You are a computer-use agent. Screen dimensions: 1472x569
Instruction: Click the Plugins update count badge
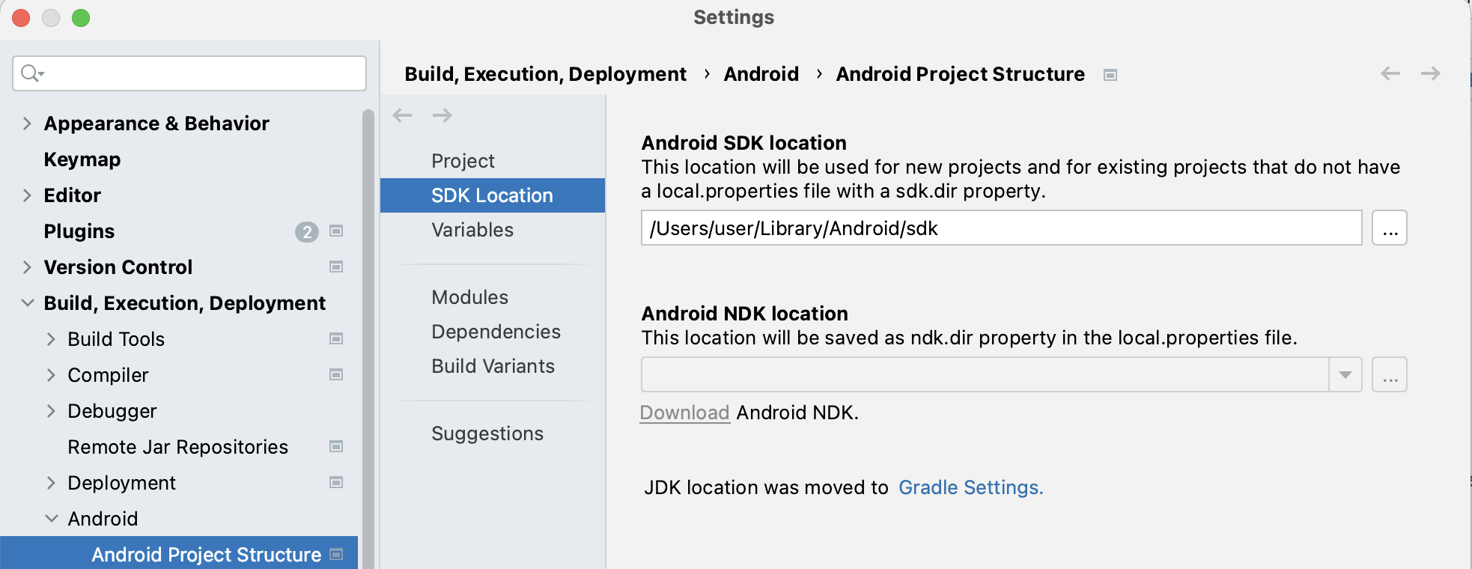coord(307,232)
